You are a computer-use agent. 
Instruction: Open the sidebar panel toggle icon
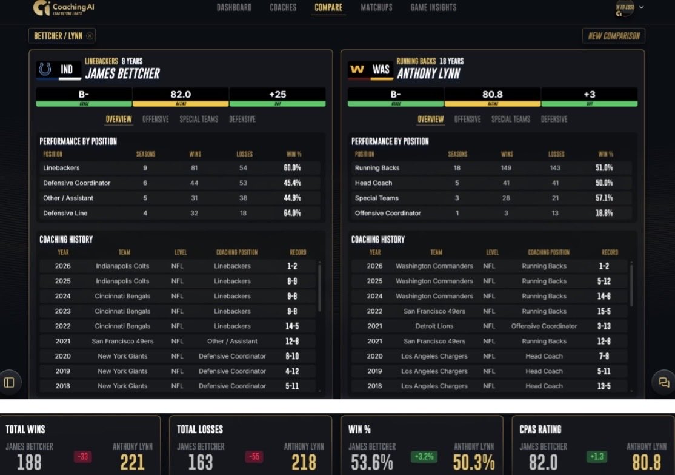(x=9, y=382)
